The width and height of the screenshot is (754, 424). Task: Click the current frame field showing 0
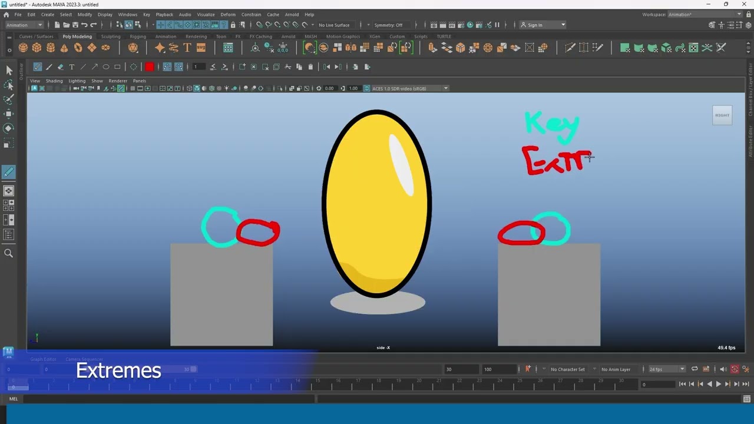click(x=657, y=385)
